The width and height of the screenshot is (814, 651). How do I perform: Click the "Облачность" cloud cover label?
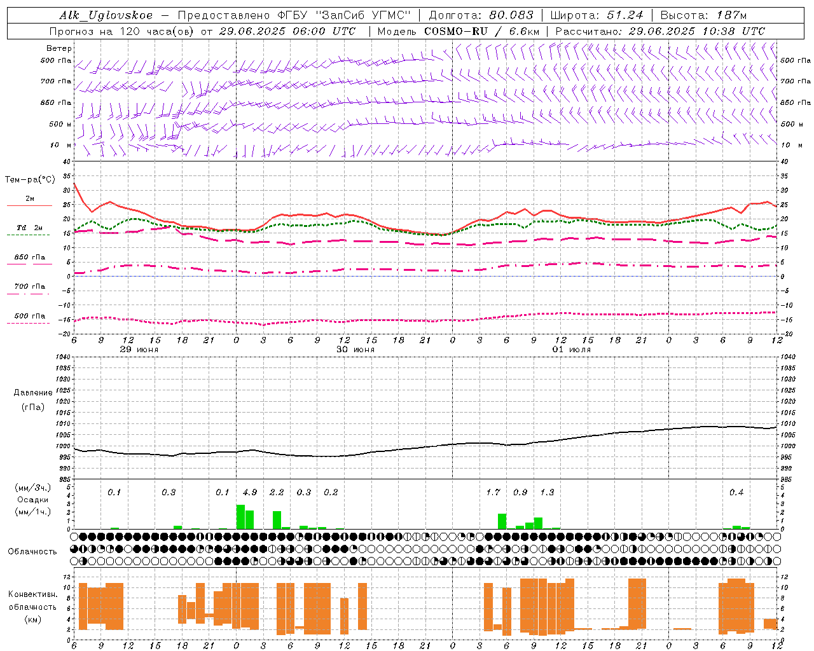click(x=32, y=552)
